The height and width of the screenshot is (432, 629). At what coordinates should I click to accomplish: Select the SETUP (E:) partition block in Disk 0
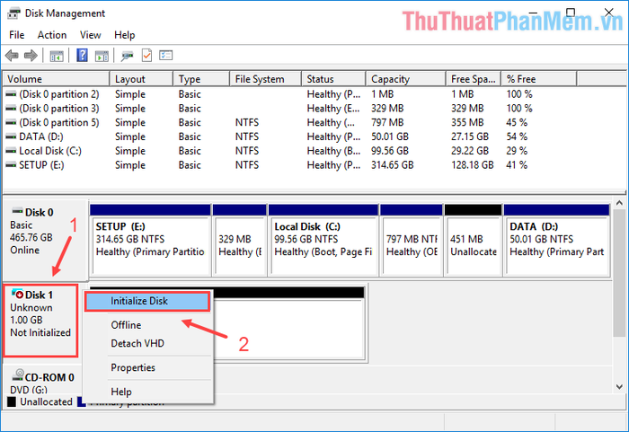pyautogui.click(x=150, y=241)
